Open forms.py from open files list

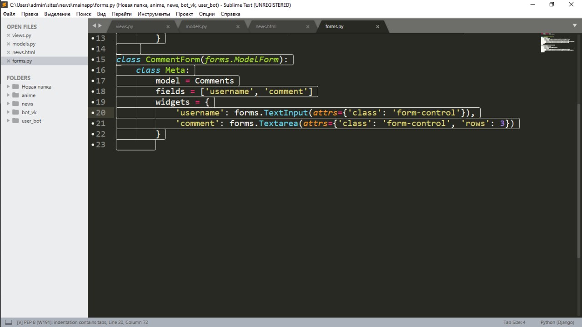tap(22, 61)
